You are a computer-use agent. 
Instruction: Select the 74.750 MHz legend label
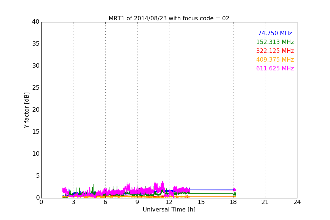(275, 33)
